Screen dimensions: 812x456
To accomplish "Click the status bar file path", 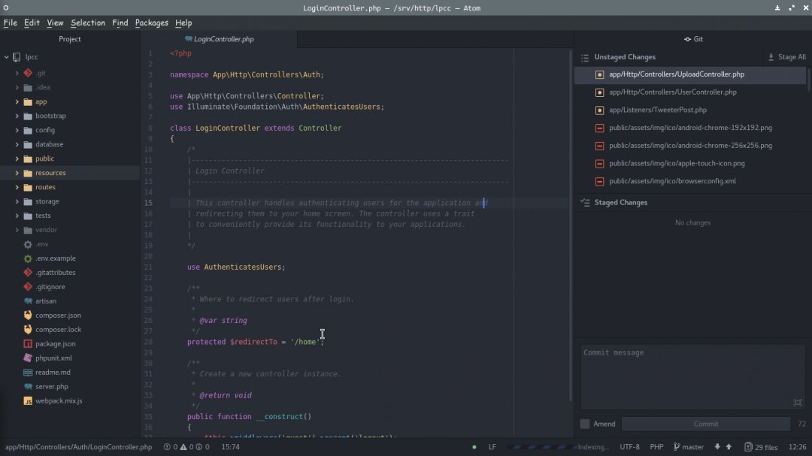I will [x=79, y=447].
